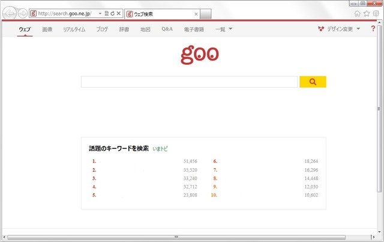Maximize the browser window
The width and height of the screenshot is (384, 242).
pos(363,4)
